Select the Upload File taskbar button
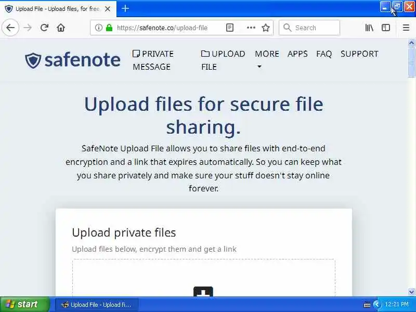416x312 pixels. click(x=96, y=305)
